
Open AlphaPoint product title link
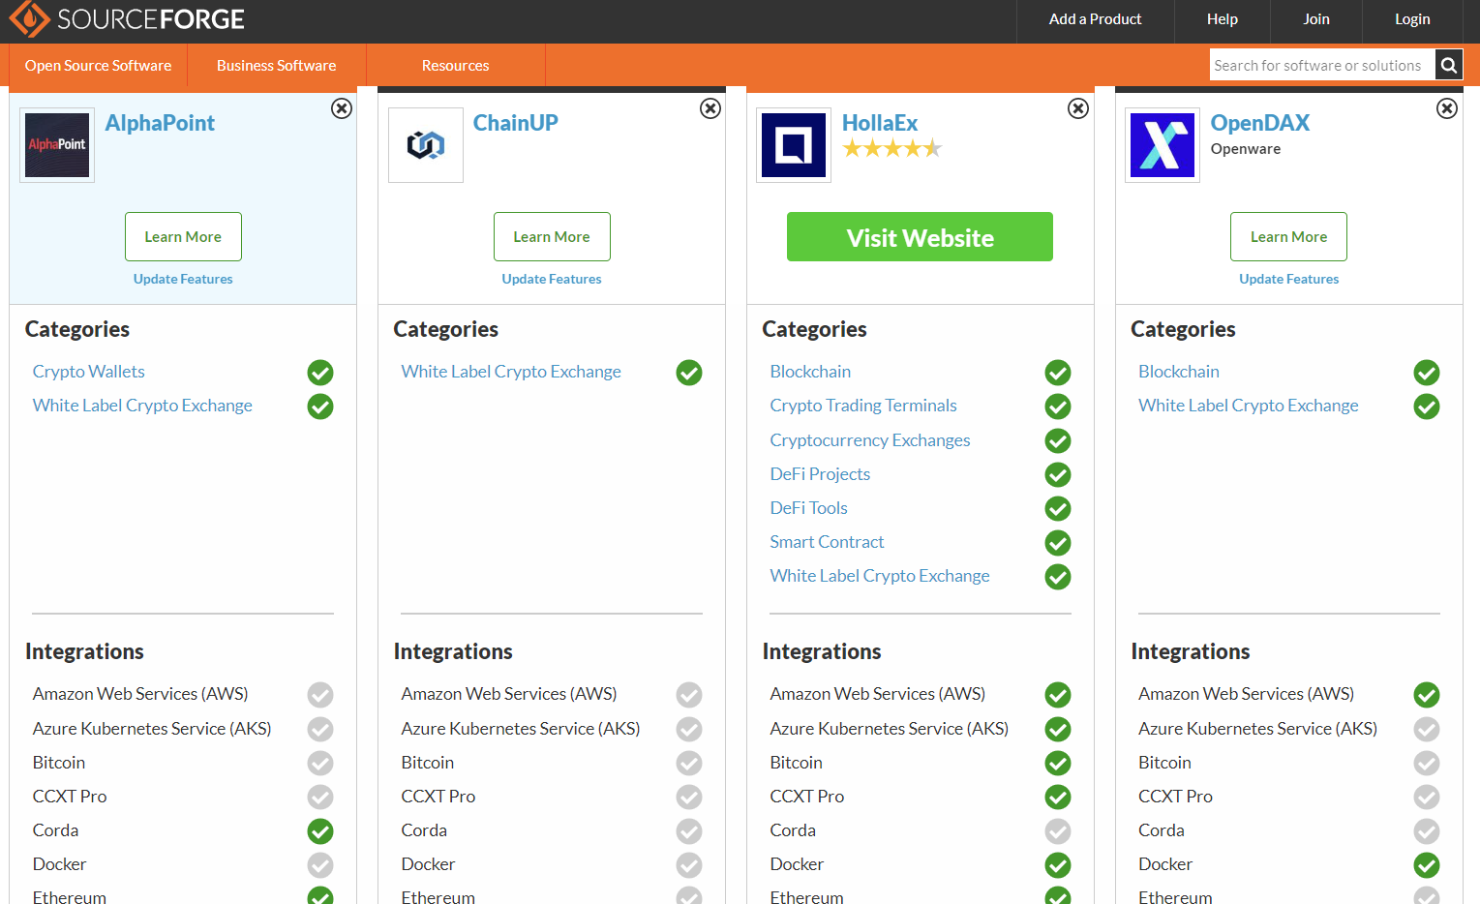(160, 123)
